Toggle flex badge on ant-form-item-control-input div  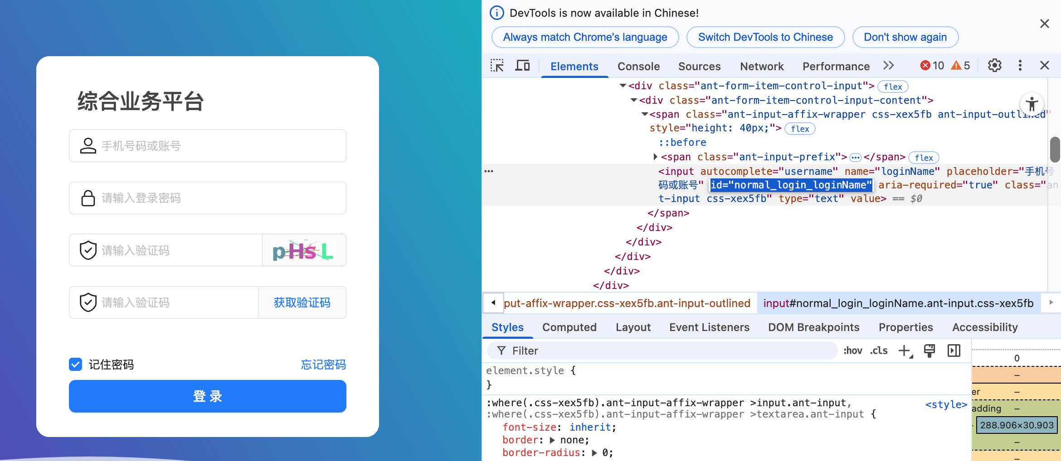pyautogui.click(x=893, y=86)
